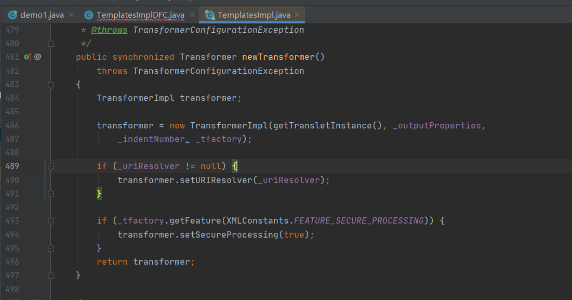Click the method fold end marker at line 497

point(51,275)
